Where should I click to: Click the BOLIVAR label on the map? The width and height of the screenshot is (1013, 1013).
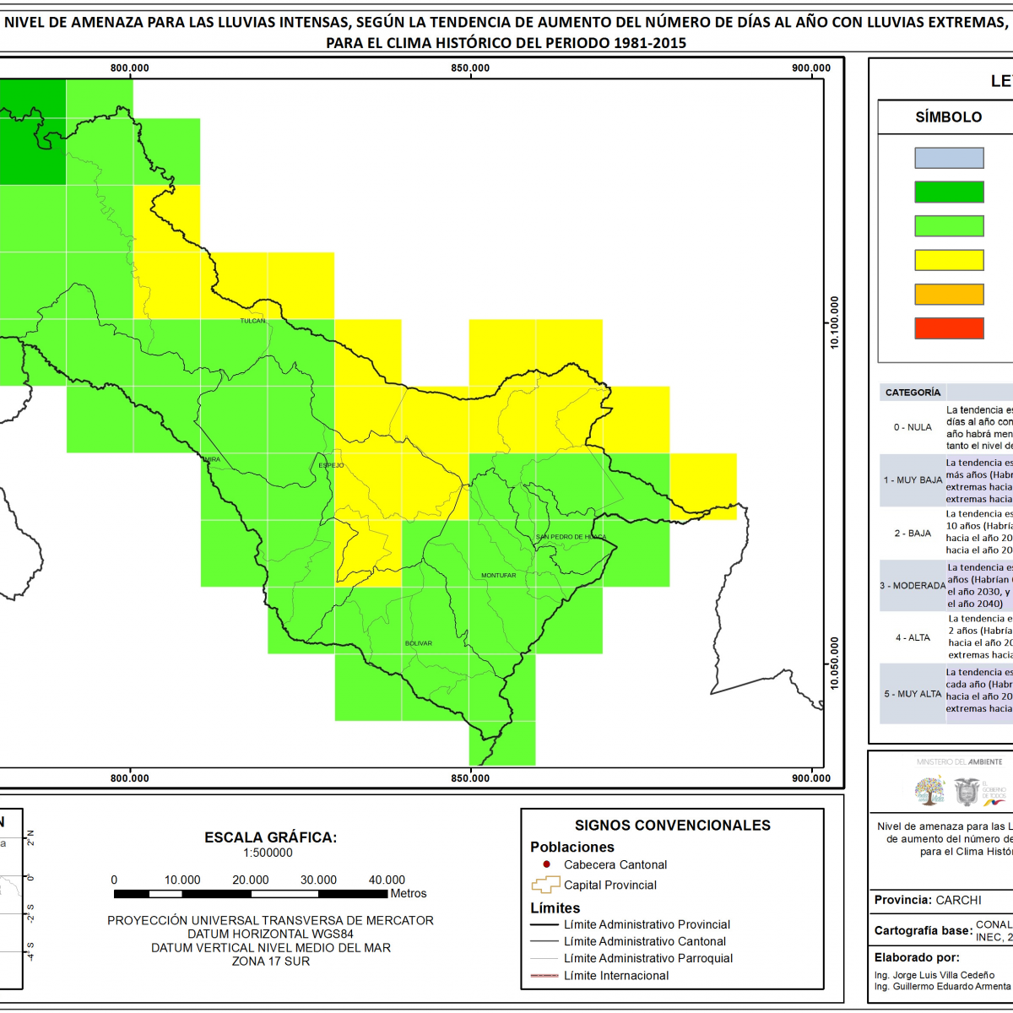click(419, 643)
